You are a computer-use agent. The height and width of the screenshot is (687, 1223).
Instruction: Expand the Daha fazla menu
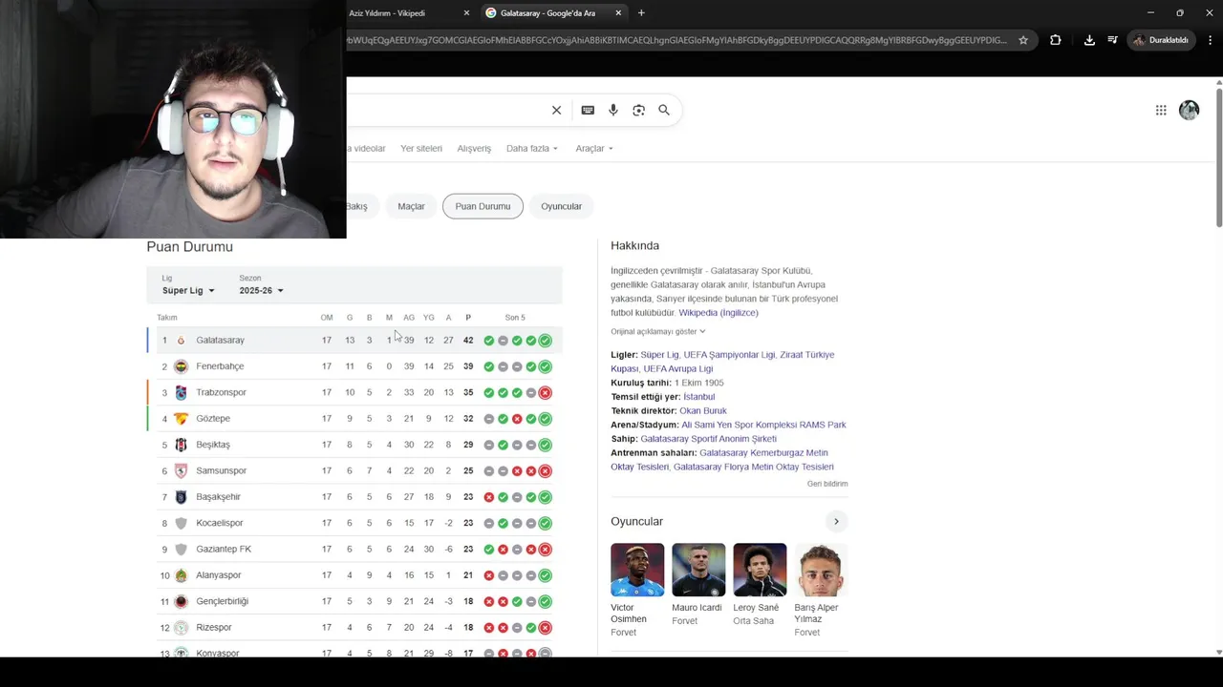pyautogui.click(x=531, y=148)
